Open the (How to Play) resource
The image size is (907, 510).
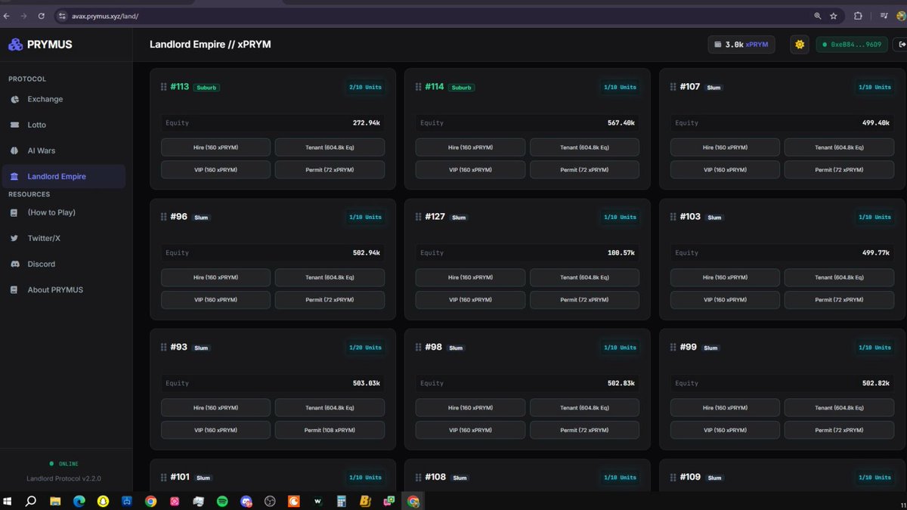pos(63,212)
